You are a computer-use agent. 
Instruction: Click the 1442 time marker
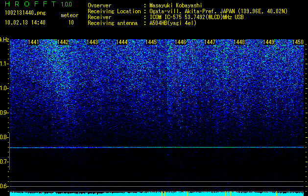click(x=63, y=42)
